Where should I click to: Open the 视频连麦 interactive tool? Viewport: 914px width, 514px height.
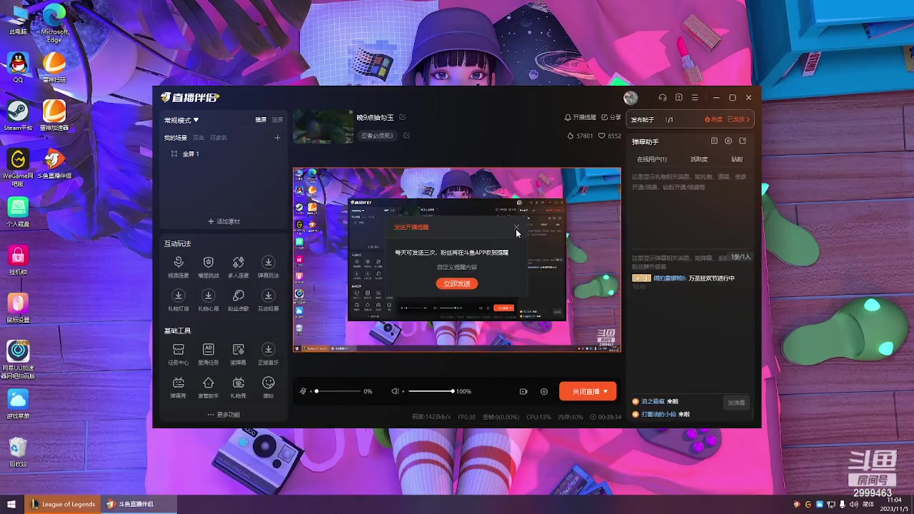[179, 266]
